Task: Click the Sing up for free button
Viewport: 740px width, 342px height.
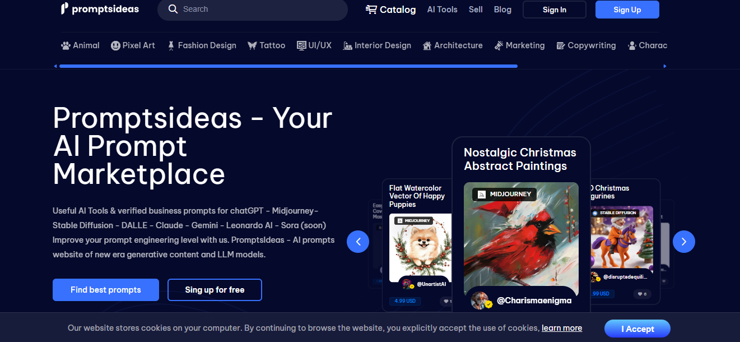Action: tap(215, 290)
